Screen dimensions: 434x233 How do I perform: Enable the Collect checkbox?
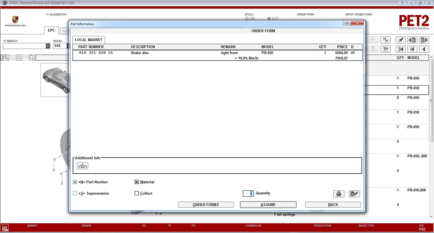(x=137, y=194)
